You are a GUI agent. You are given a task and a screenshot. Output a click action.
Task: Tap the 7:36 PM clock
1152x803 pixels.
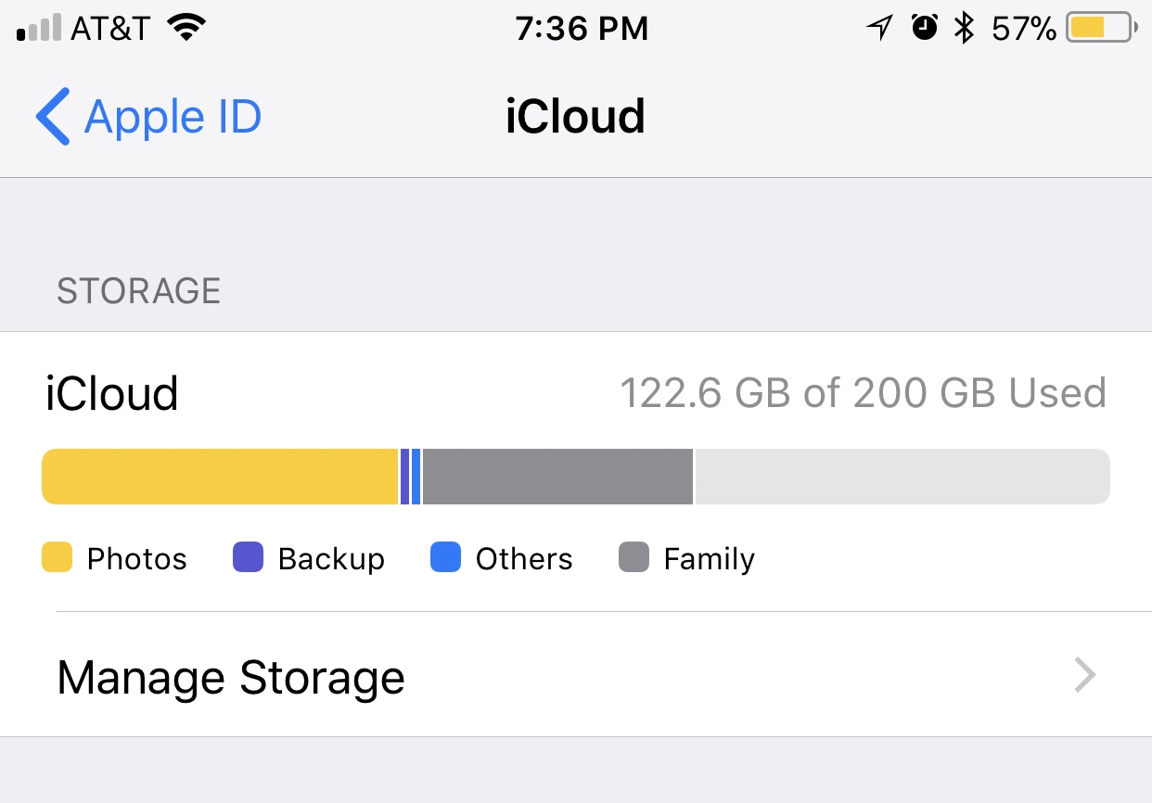click(x=582, y=29)
